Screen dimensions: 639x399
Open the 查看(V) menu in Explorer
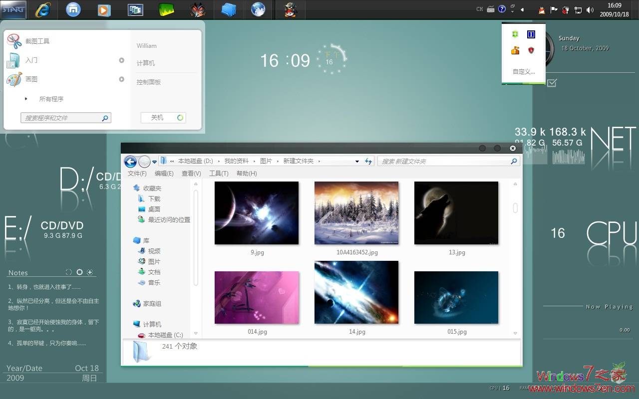tap(191, 173)
